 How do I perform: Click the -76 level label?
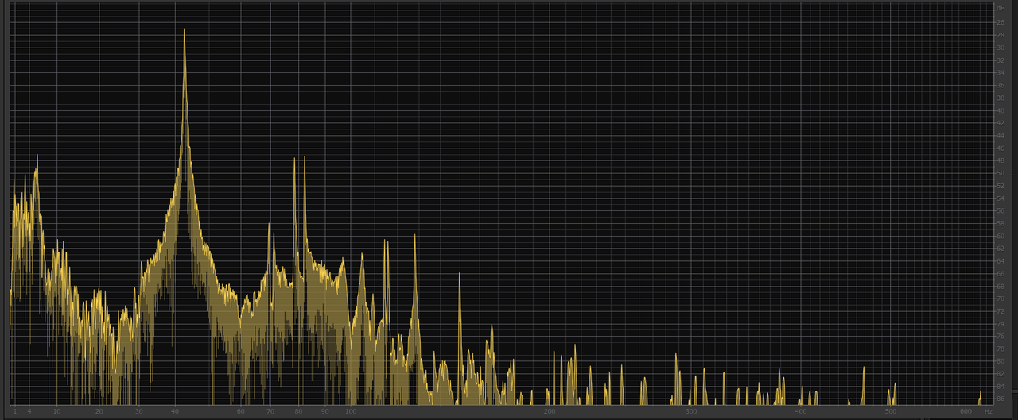click(1000, 336)
